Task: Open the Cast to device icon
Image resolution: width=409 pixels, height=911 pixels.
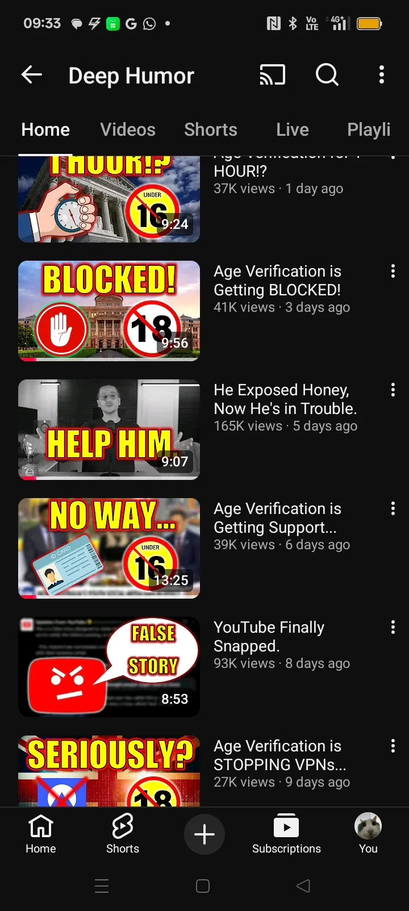Action: pos(272,74)
